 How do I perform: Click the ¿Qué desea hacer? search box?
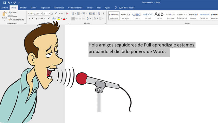click(126, 8)
